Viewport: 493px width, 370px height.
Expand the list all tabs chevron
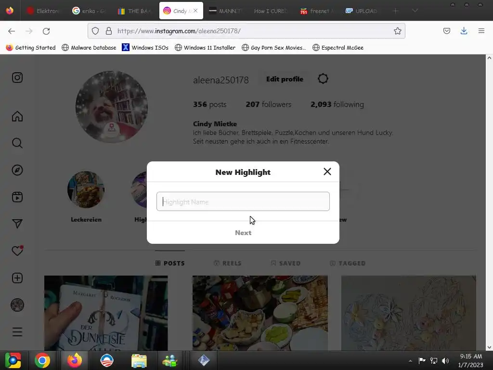click(415, 11)
